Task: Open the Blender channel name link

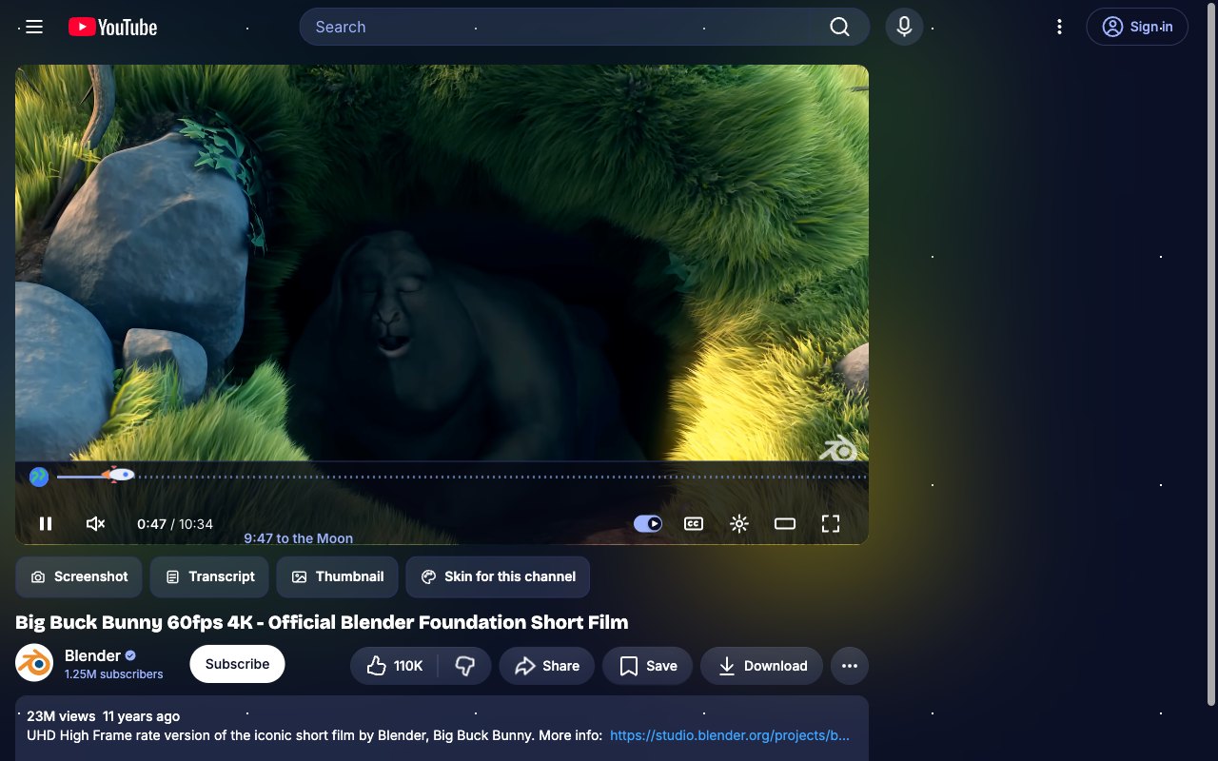Action: coord(92,655)
